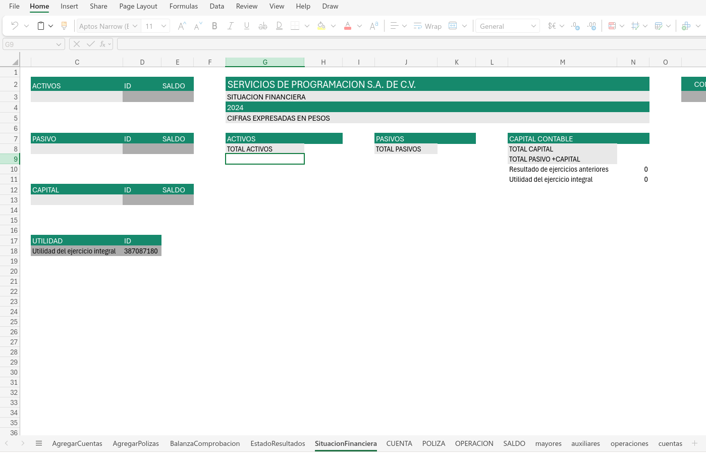Select row 18 header
This screenshot has width=706, height=455.
click(x=10, y=251)
